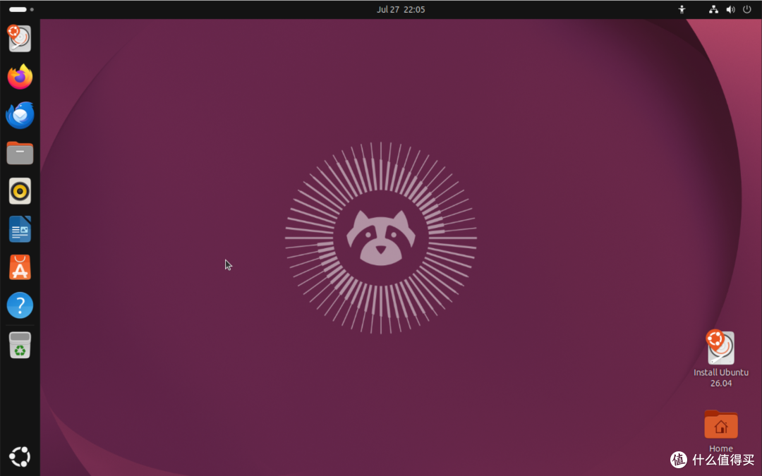Open the Help icon in the dock
762x476 pixels.
20,305
